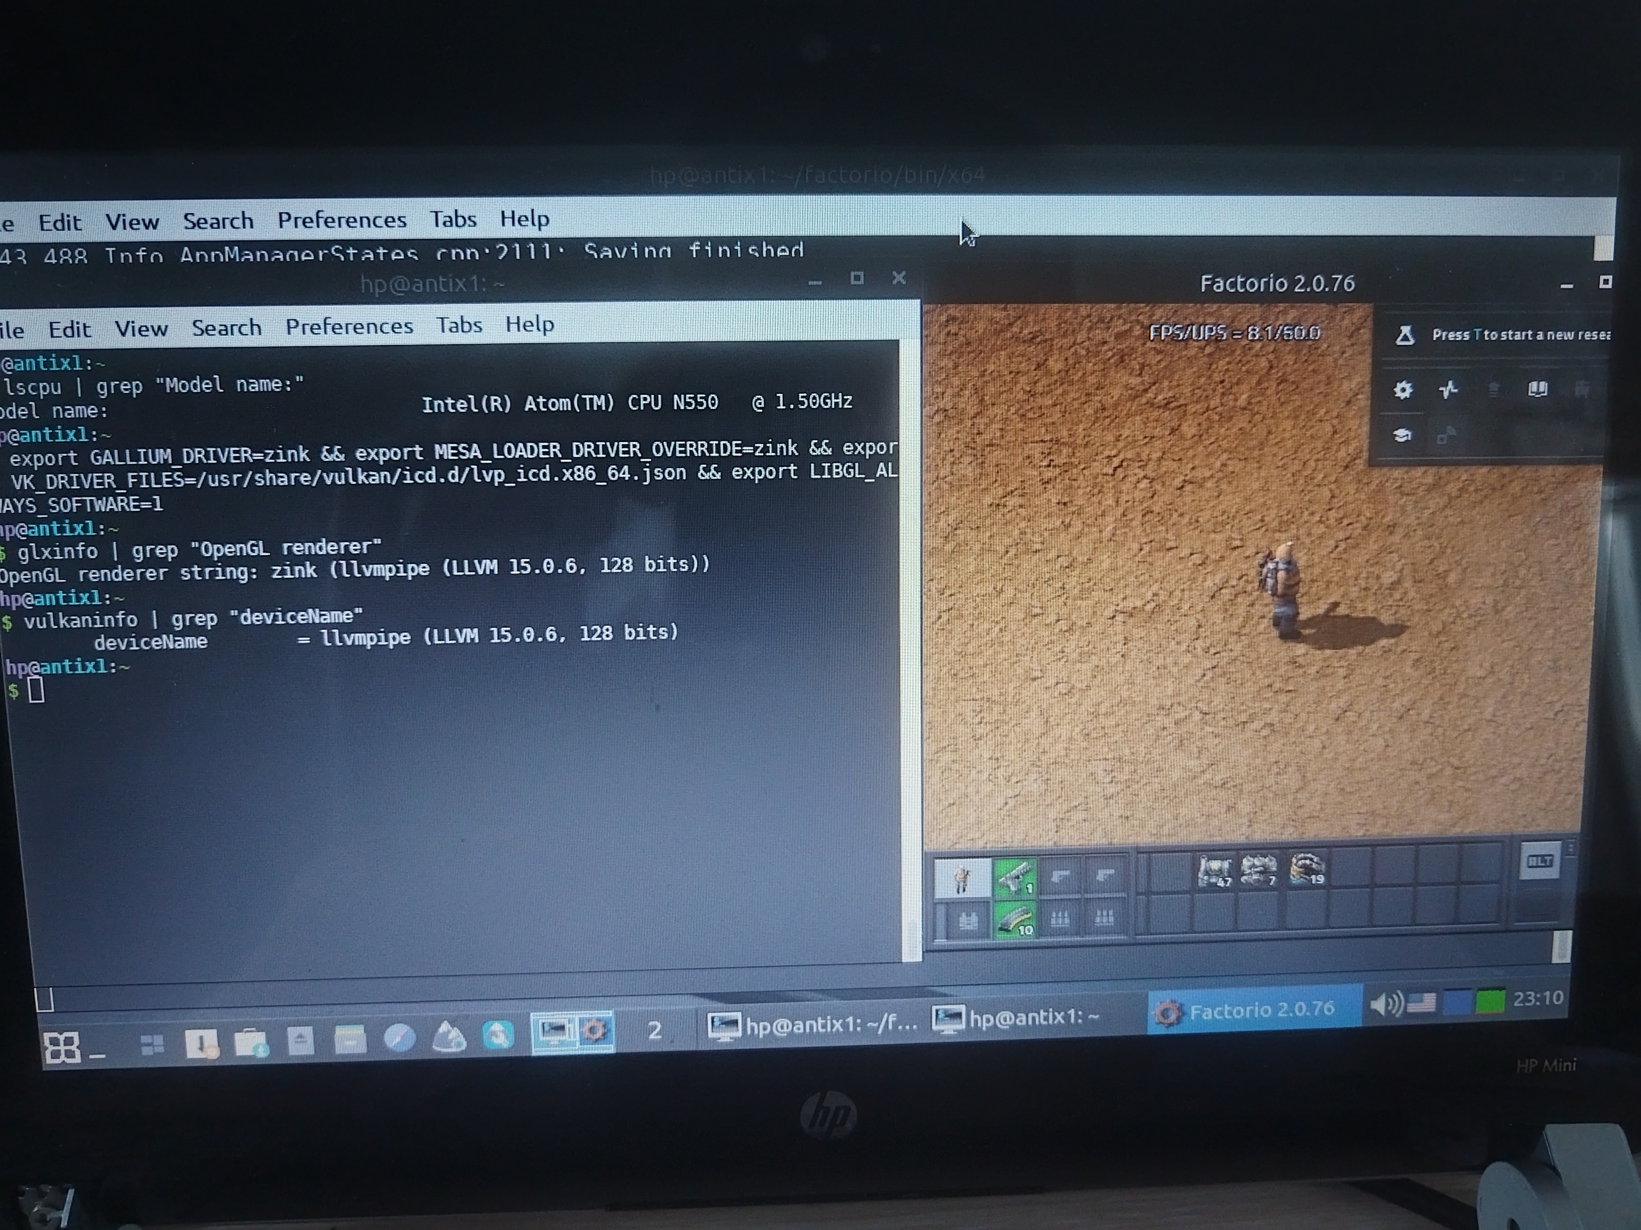Open View menu in front terminal

(x=141, y=328)
